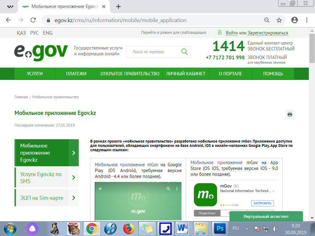
Task: Open the ПОМОЩЬ menu
Action: coord(273,74)
